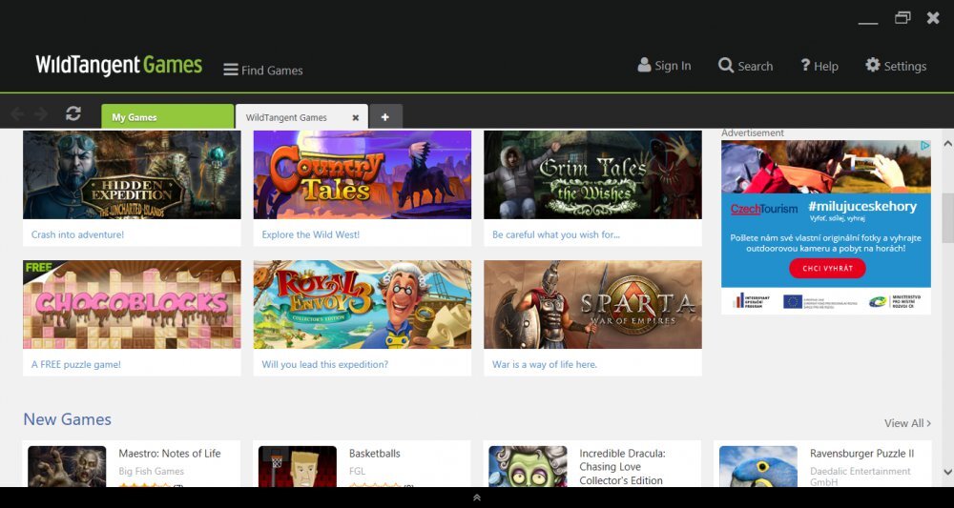Switch to the My Games tab
Viewport: 954px width, 508px height.
[x=167, y=117]
